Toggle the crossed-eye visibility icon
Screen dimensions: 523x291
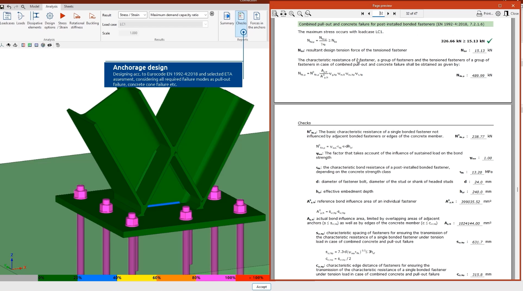click(x=50, y=45)
